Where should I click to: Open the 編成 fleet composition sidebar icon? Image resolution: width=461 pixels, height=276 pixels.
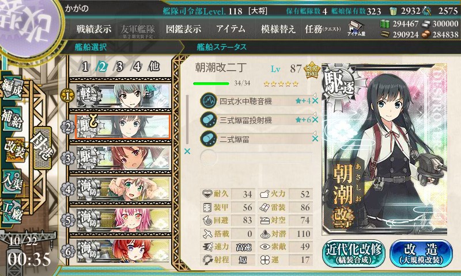pos(12,89)
